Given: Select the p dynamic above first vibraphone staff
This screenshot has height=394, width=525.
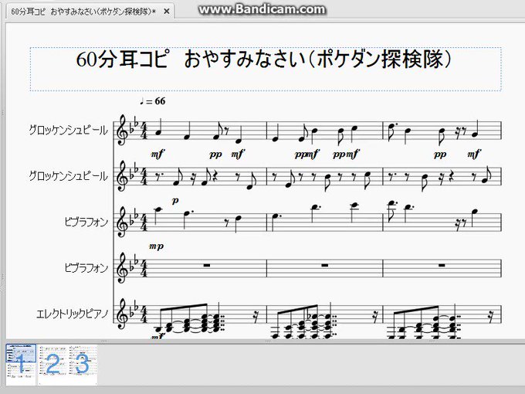Looking at the screenshot, I should tap(175, 201).
